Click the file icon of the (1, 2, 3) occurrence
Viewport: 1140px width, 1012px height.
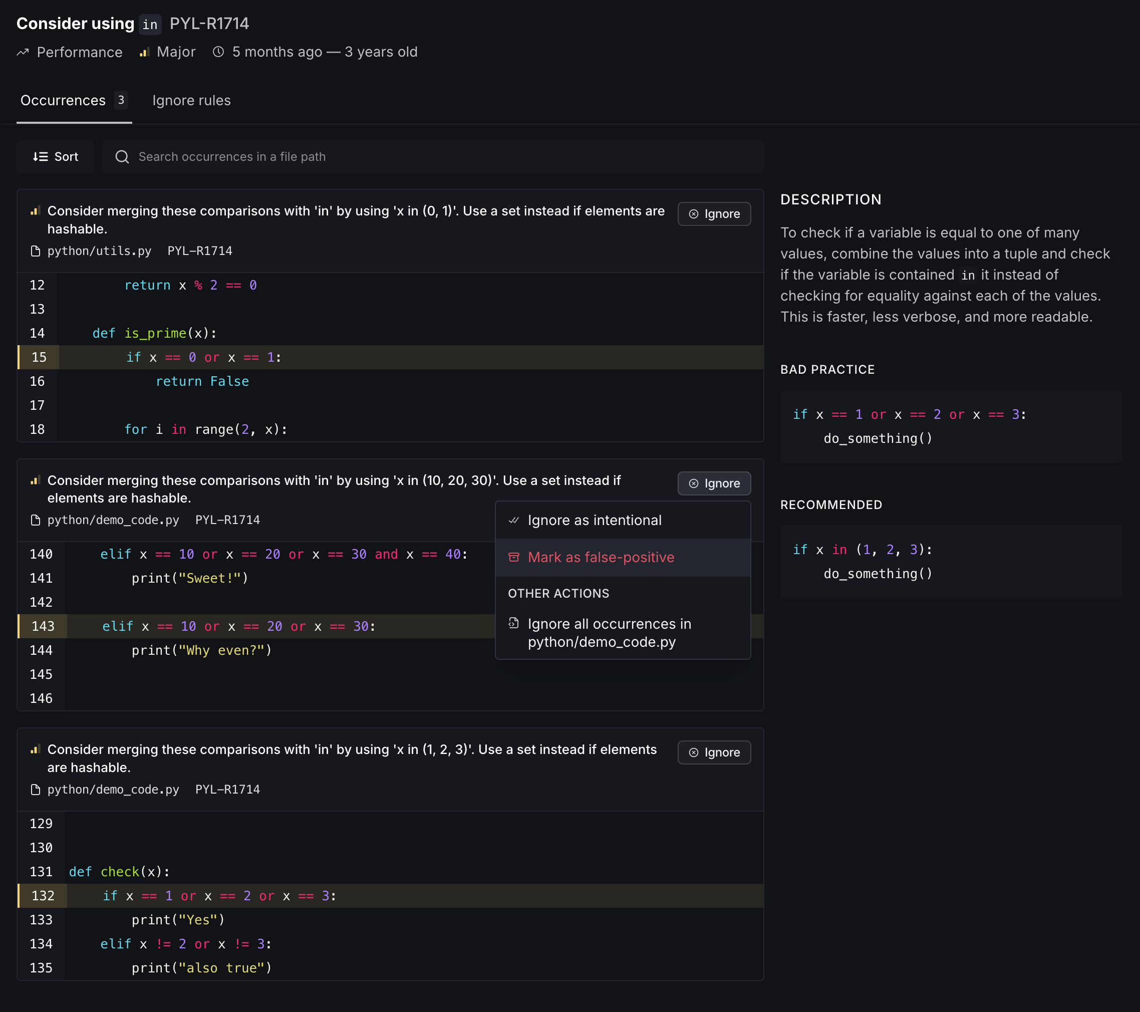tap(36, 790)
